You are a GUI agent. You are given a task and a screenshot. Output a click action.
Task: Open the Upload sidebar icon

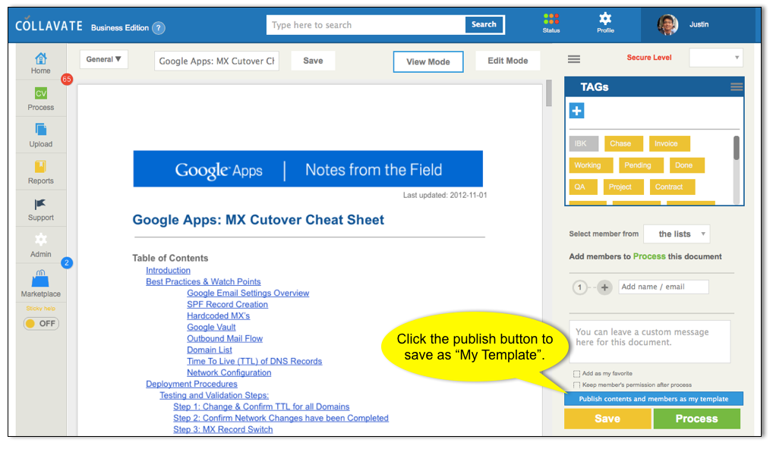[x=40, y=130]
